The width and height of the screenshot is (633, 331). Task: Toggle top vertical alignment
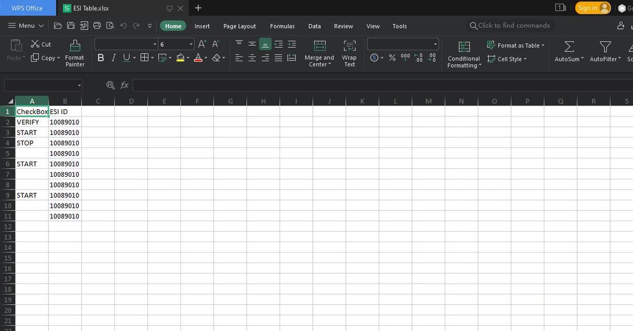239,44
